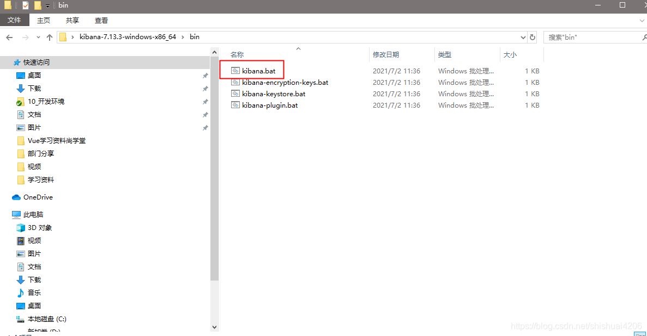Select kibana.bat file icon
Image resolution: width=647 pixels, height=336 pixels.
pyautogui.click(x=235, y=71)
